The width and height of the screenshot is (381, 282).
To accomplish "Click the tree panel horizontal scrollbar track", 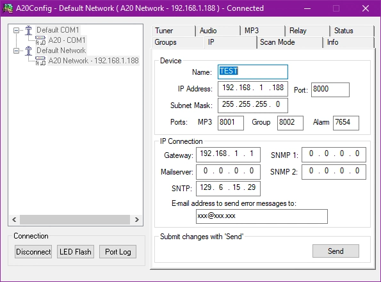I will 76,219.
